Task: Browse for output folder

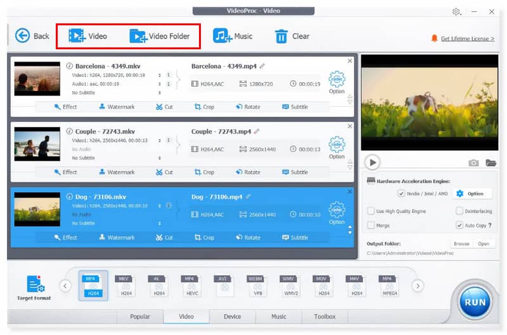Action: [461, 244]
